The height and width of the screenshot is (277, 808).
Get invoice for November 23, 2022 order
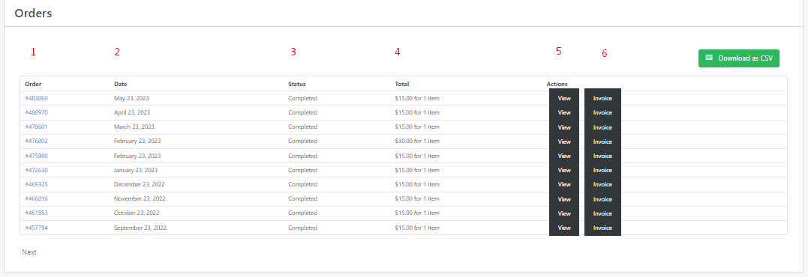point(602,199)
